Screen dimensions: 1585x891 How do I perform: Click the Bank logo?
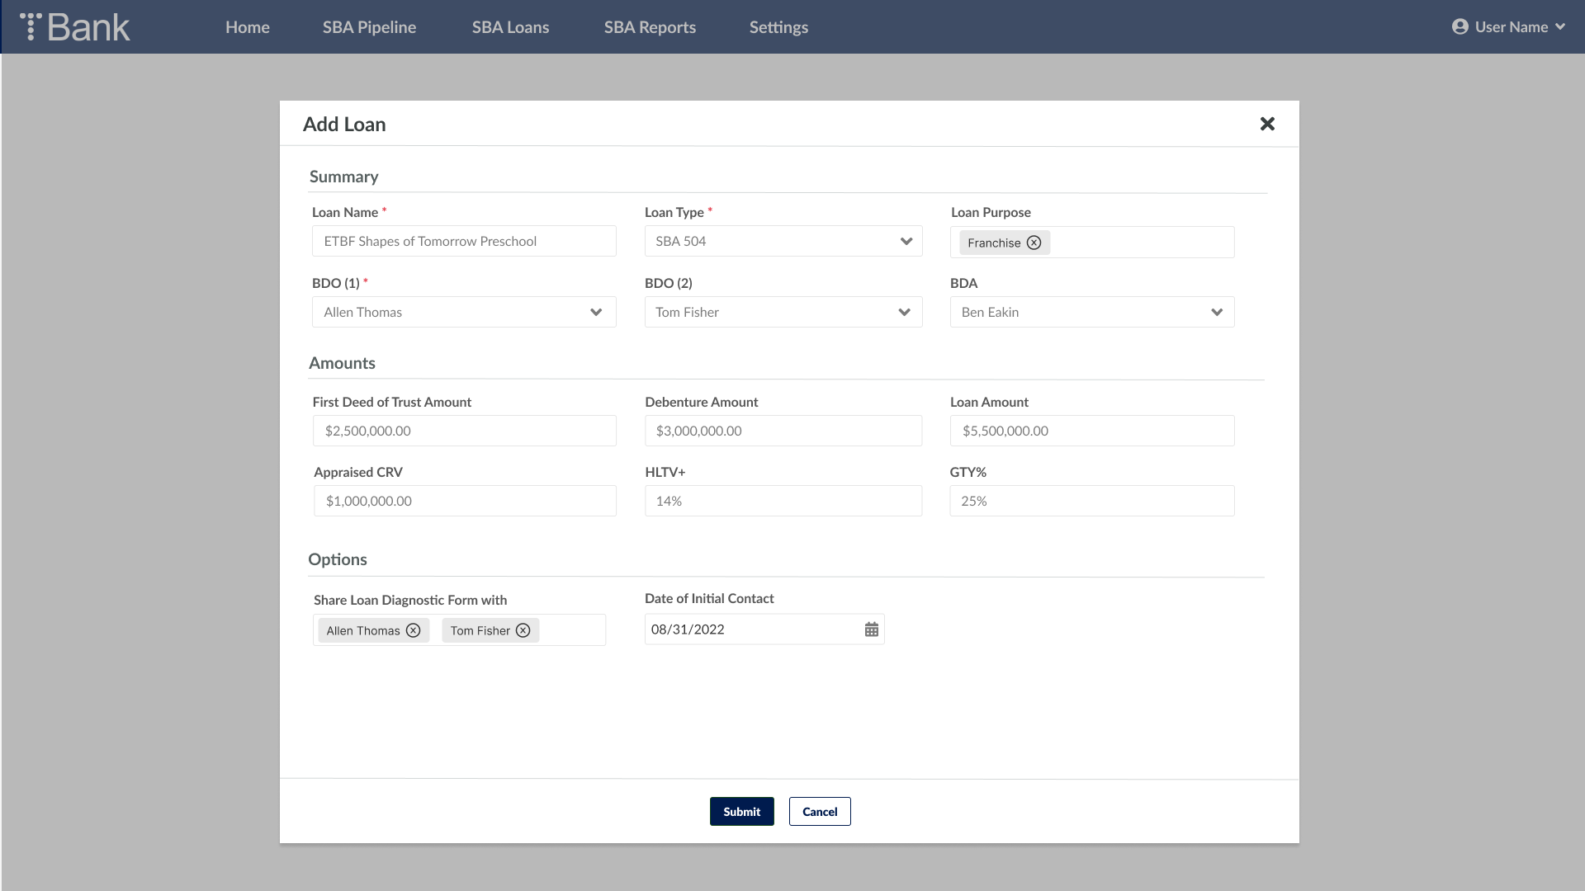click(76, 27)
